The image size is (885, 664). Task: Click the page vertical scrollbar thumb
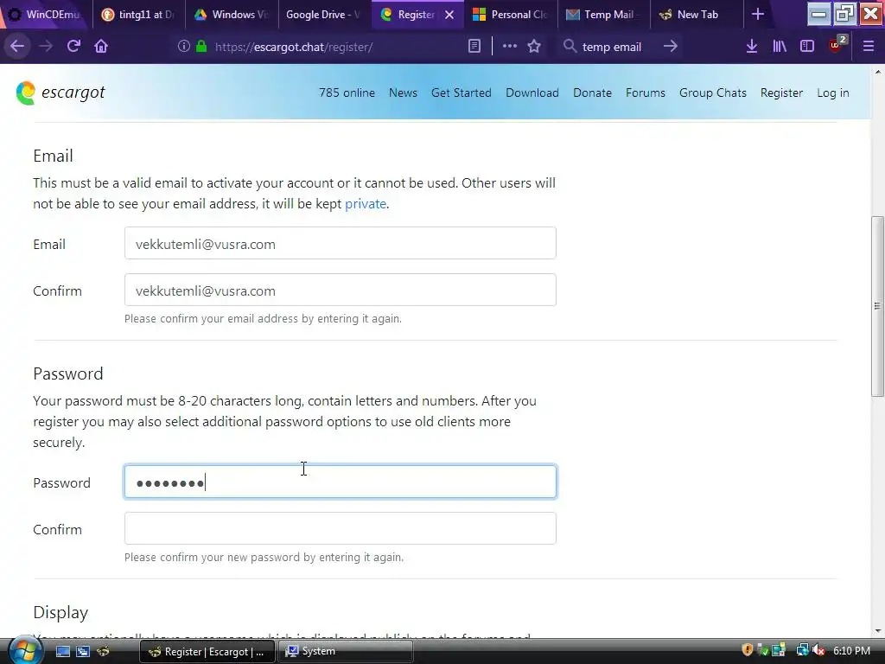[877, 307]
